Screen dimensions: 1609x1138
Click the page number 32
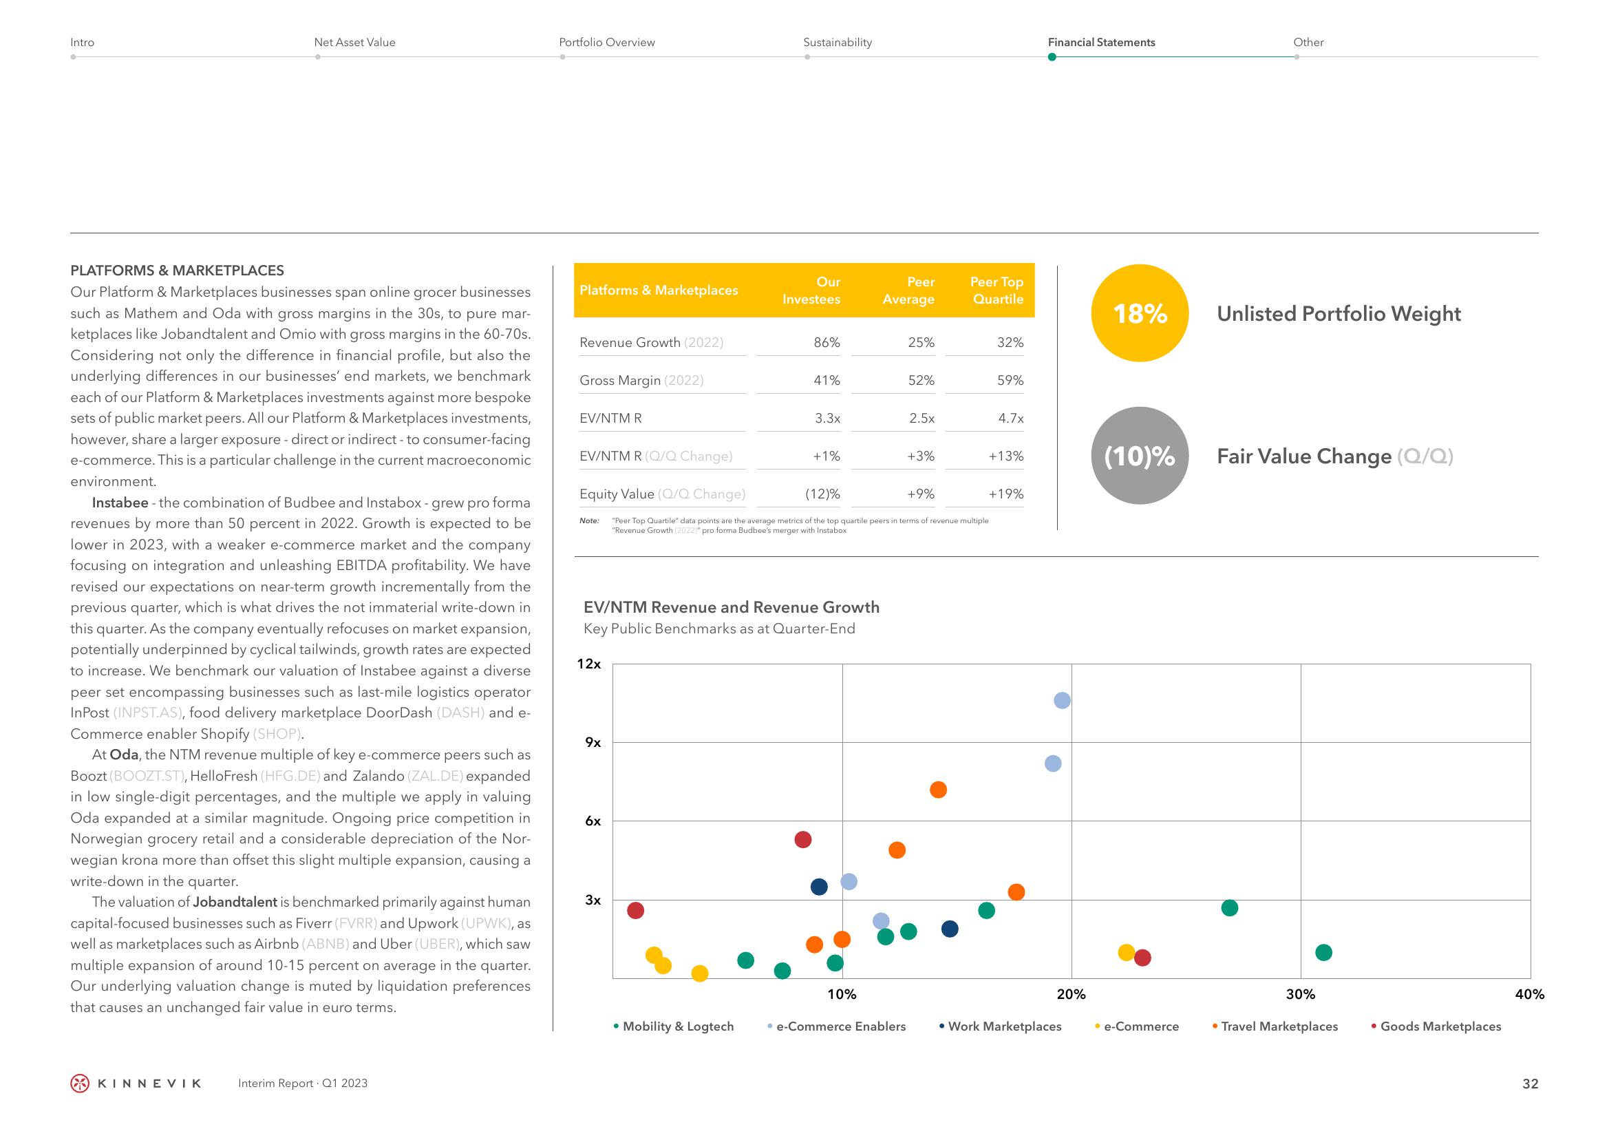pos(1531,1084)
